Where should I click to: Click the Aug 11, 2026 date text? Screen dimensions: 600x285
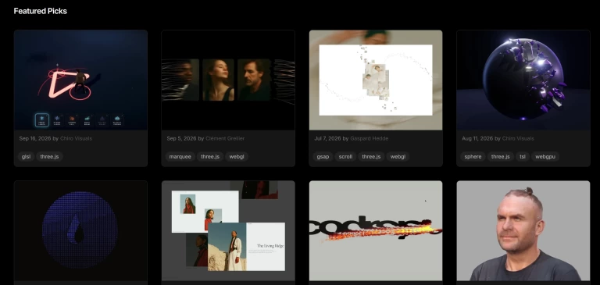click(477, 138)
